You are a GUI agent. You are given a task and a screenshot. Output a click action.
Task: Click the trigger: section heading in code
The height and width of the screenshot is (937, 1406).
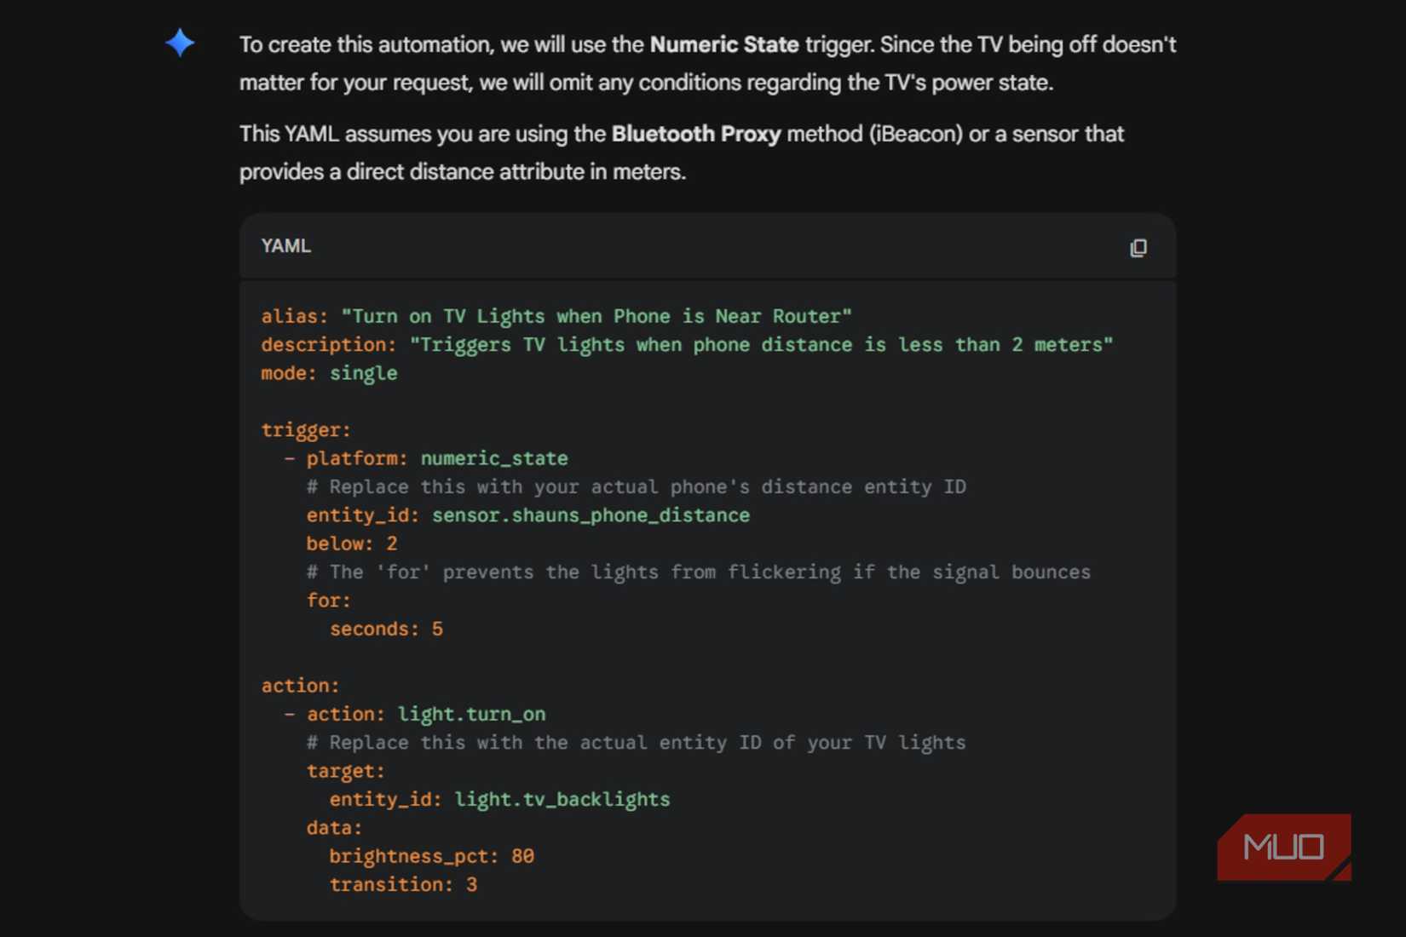tap(305, 430)
